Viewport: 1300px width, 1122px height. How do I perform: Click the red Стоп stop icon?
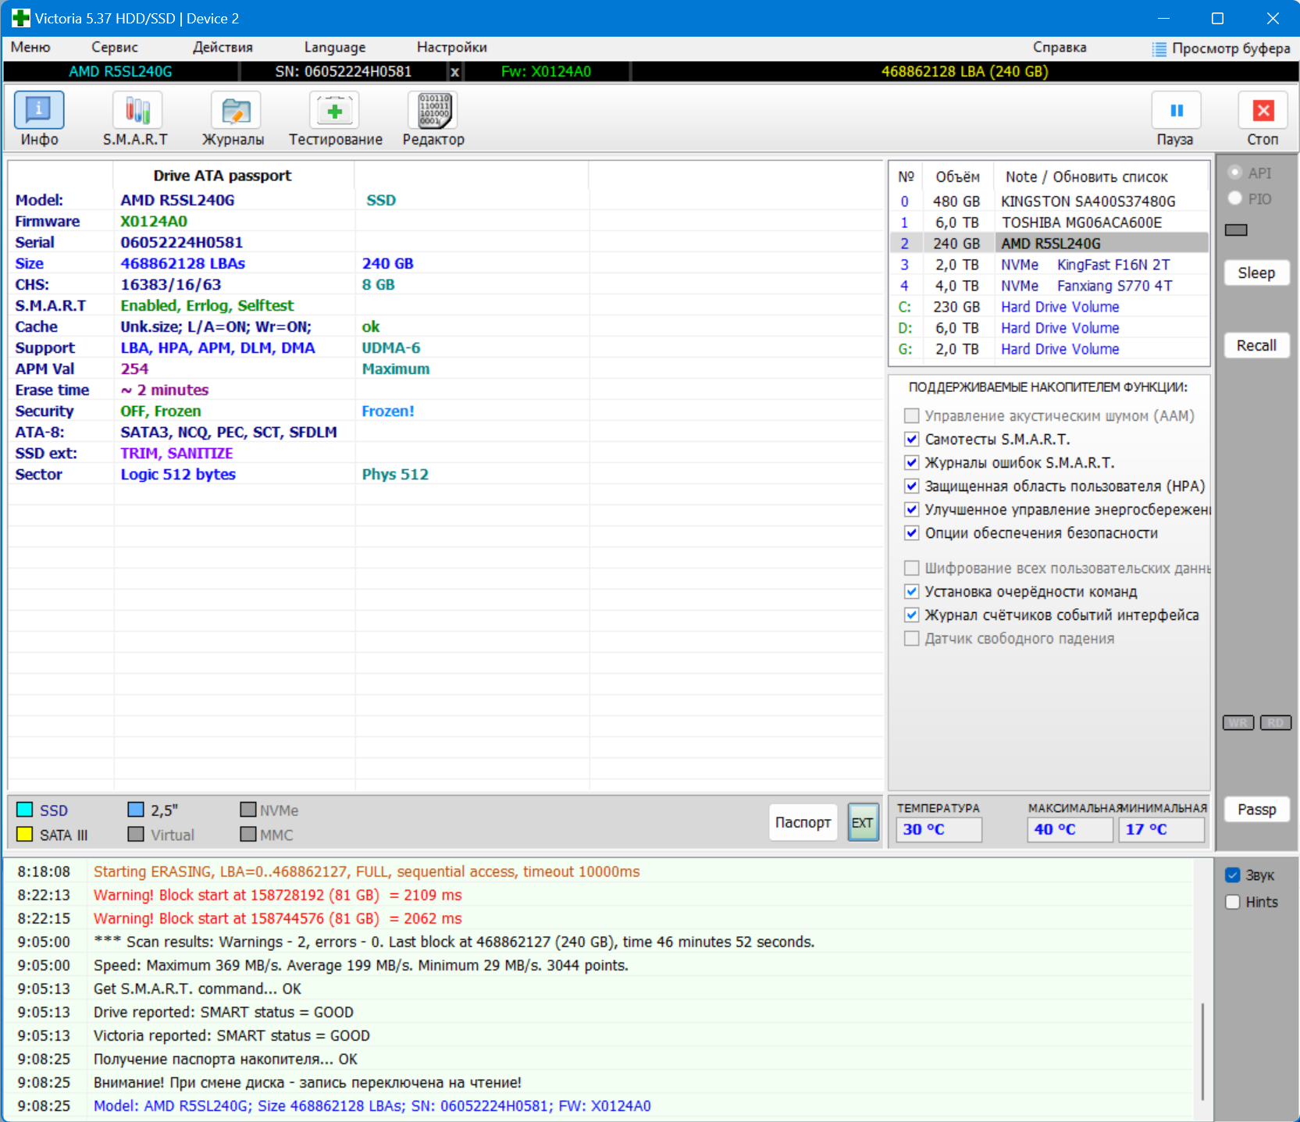1263,110
